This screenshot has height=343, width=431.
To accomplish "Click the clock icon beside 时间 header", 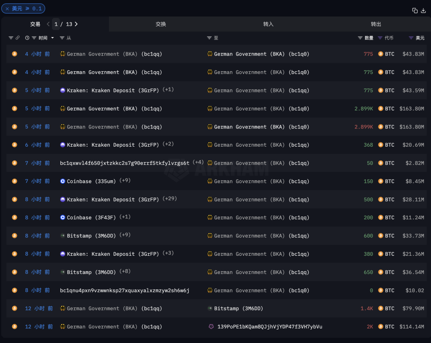I will pos(27,38).
